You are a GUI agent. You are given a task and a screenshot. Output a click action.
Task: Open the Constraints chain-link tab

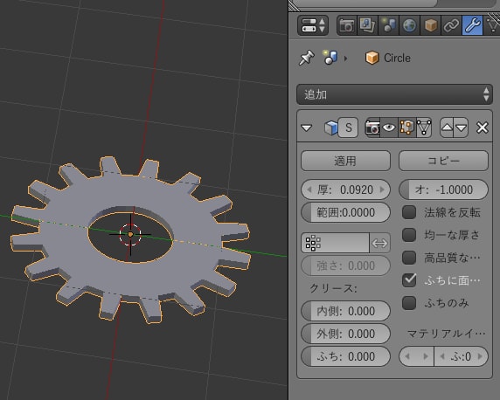click(451, 25)
